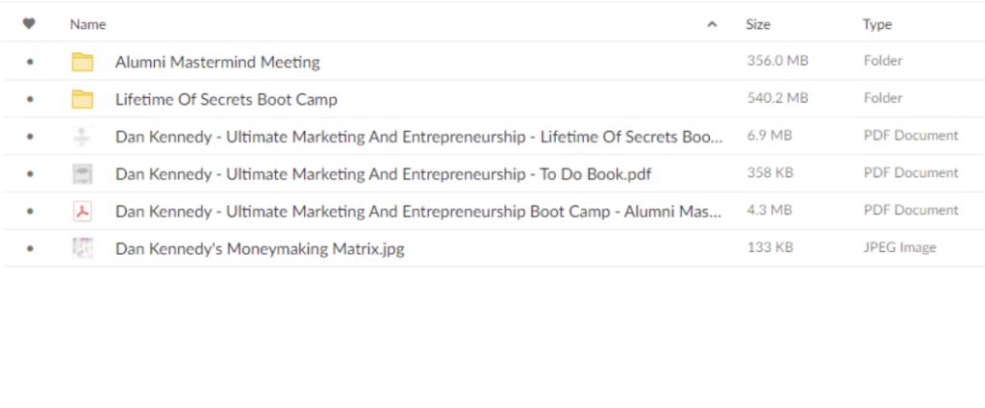Sort files by Type column header

[877, 24]
